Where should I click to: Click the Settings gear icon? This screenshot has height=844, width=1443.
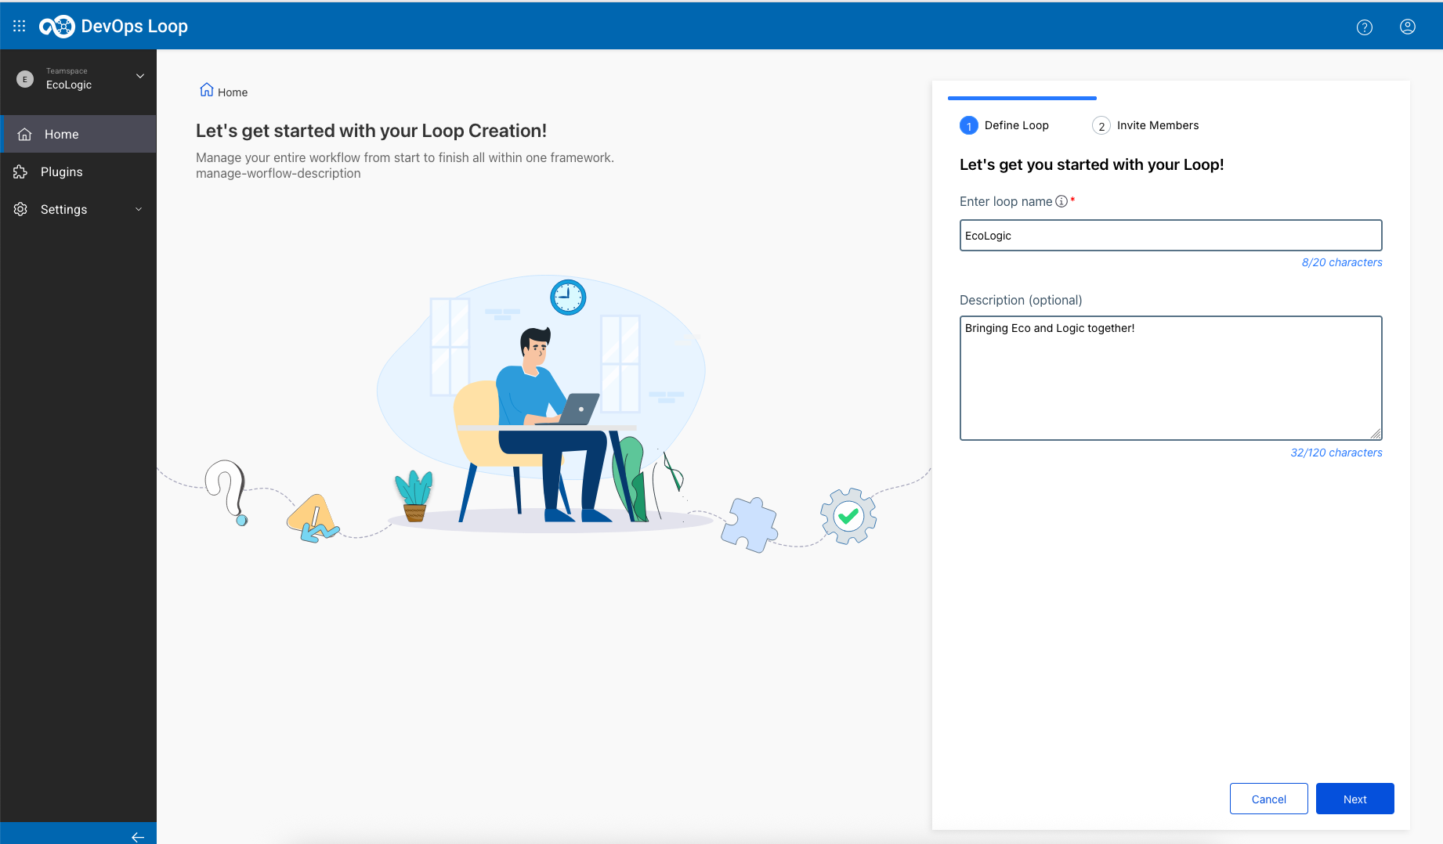click(20, 209)
